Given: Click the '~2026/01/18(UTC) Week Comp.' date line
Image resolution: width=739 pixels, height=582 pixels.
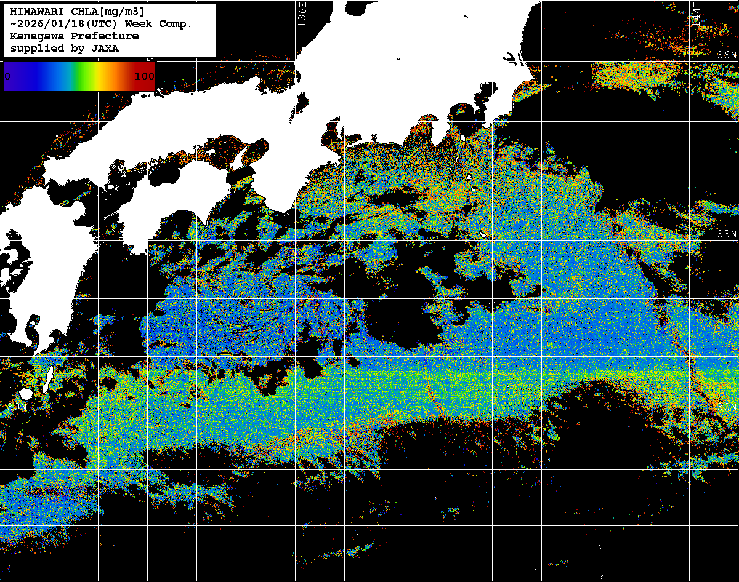Looking at the screenshot, I should coord(102,24).
